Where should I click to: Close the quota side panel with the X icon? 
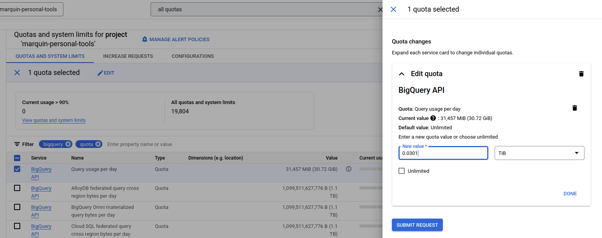coord(393,9)
